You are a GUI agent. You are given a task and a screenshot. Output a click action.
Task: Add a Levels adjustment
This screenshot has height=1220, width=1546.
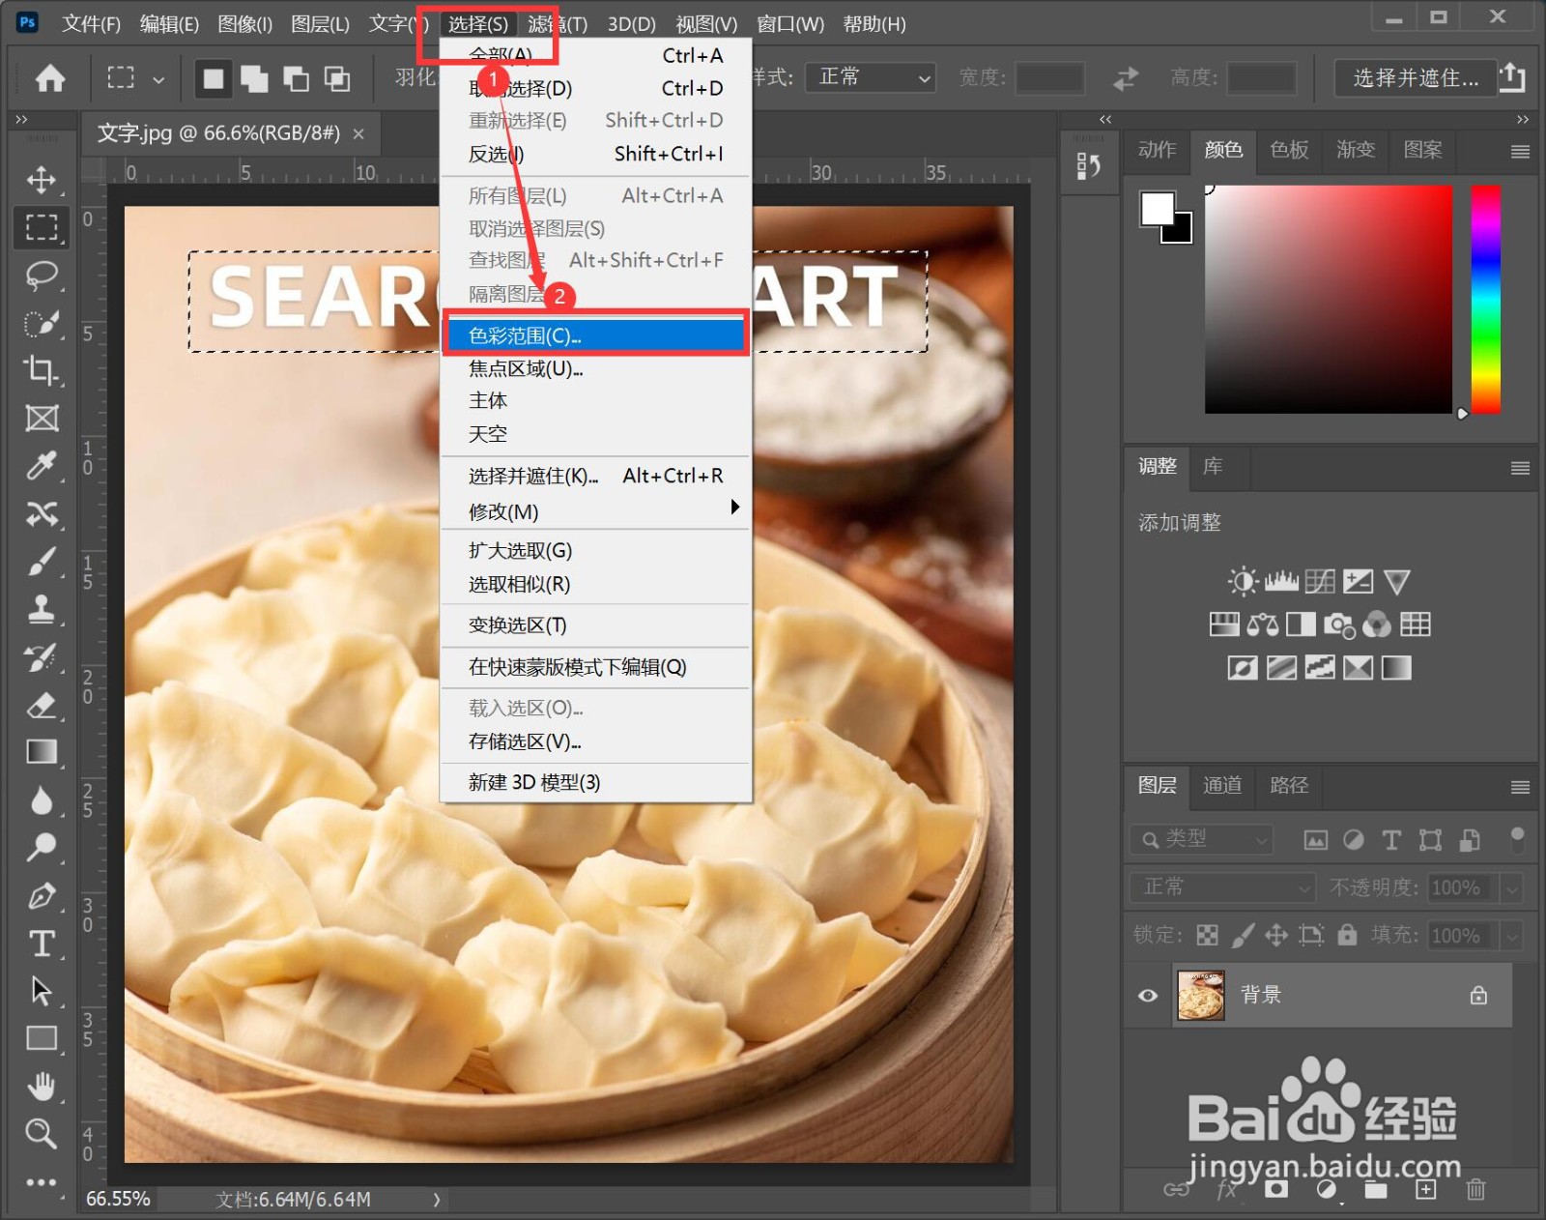(x=1281, y=581)
